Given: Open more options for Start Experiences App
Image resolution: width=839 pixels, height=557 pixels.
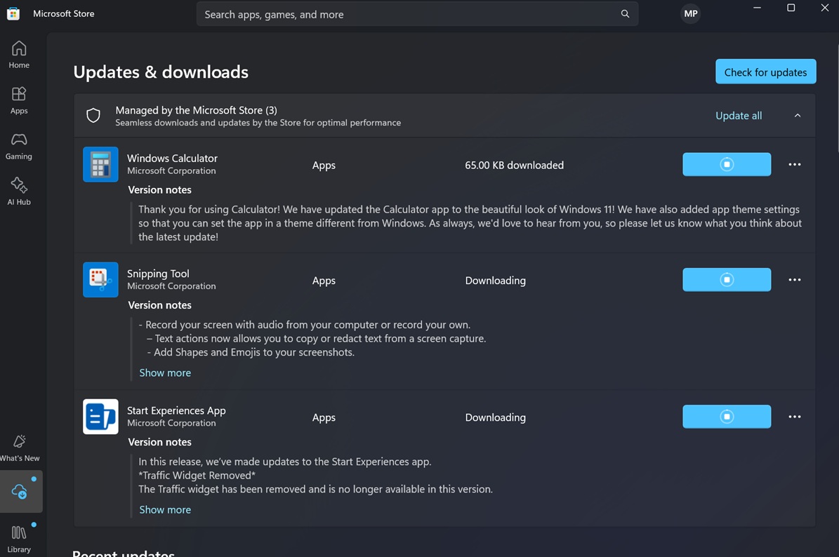Looking at the screenshot, I should coord(795,417).
